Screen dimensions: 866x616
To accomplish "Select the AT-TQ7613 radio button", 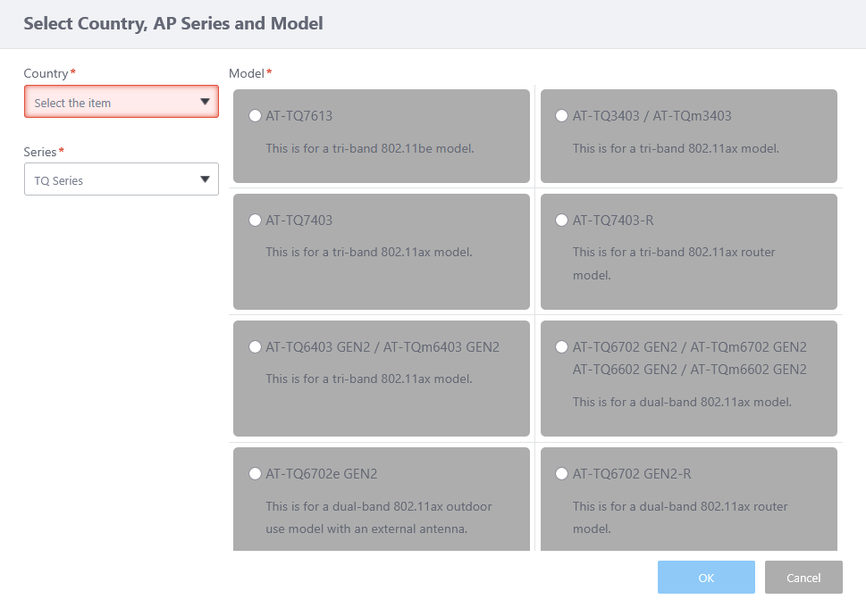I will [x=256, y=115].
